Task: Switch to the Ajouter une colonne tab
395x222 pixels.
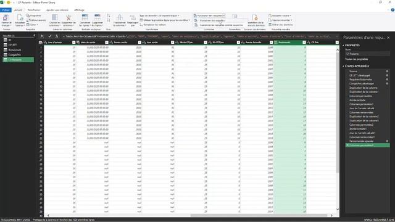Action: [x=57, y=10]
